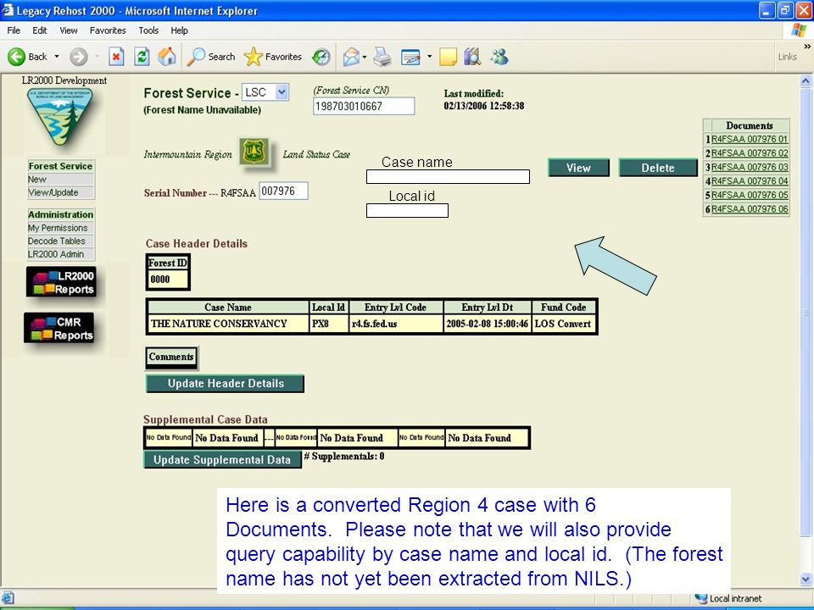
Task: Click the Research binoculars icon
Action: click(472, 57)
